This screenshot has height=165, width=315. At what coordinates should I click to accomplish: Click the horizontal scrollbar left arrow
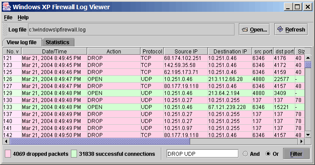point(6,141)
